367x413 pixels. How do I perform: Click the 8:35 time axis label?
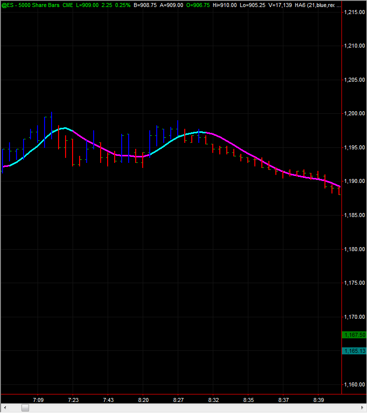point(248,400)
